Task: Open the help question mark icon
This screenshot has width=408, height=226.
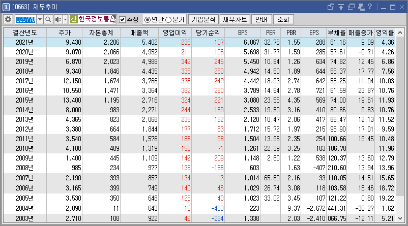Action: click(370, 7)
